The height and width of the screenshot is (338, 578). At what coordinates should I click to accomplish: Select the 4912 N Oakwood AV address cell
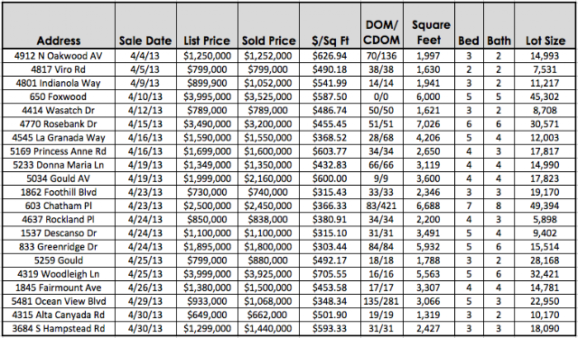59,56
